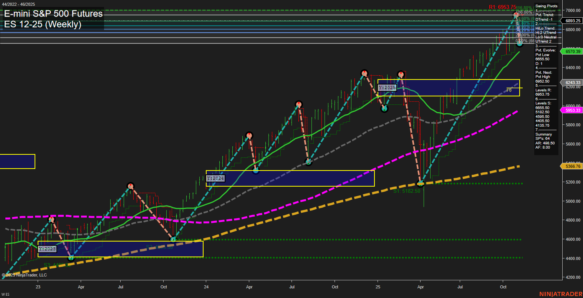This screenshot has height=298, width=583.
Task: Click the Pvt Low 6655.50 evolve entry
Action: pyautogui.click(x=543, y=57)
